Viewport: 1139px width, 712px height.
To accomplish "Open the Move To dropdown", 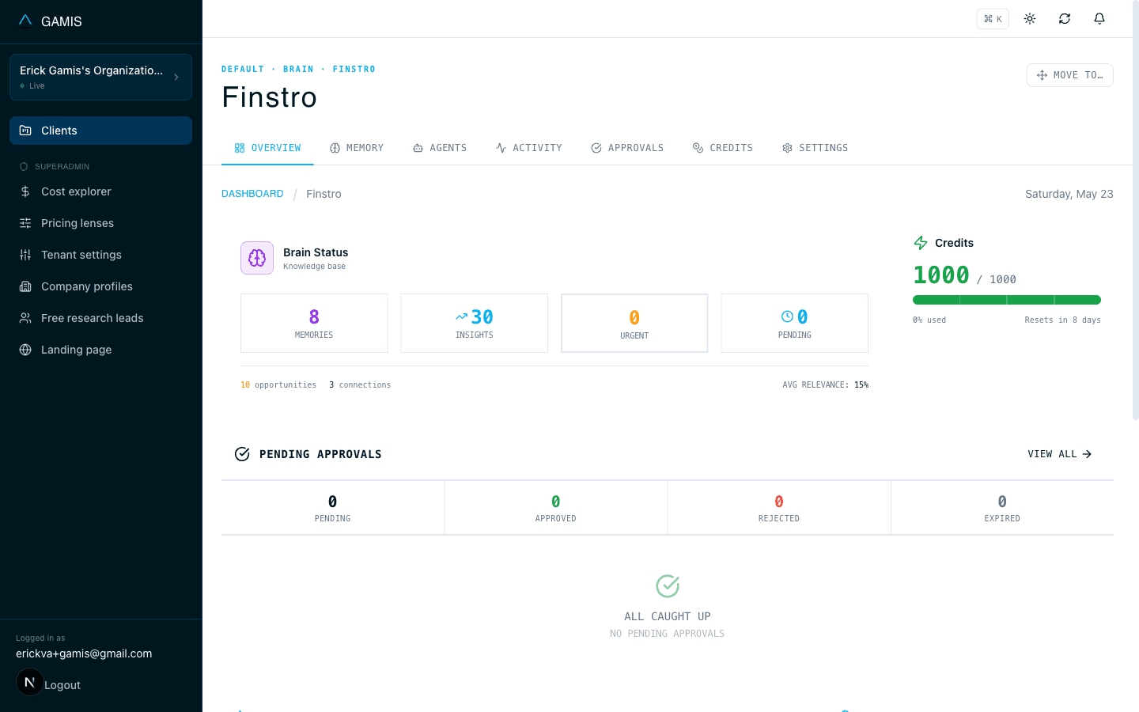I will [x=1069, y=75].
